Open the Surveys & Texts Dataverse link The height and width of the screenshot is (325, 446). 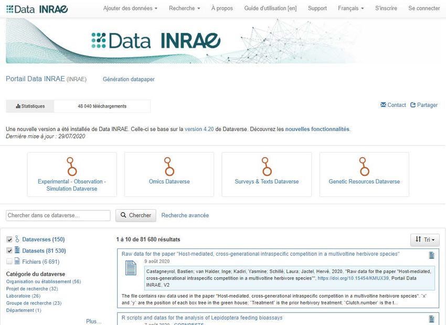pos(267,181)
